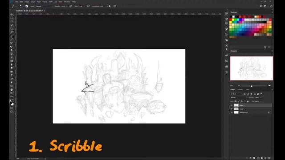Open the workspace switcher dropdown
The width and height of the screenshot is (285, 160).
point(265,6)
